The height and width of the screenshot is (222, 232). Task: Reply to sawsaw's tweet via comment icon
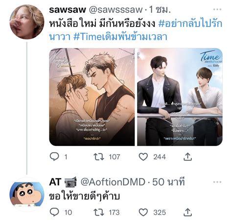pyautogui.click(x=54, y=157)
